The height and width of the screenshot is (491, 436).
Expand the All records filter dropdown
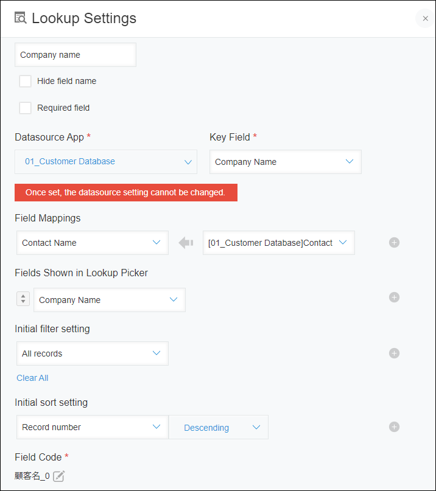coord(92,353)
